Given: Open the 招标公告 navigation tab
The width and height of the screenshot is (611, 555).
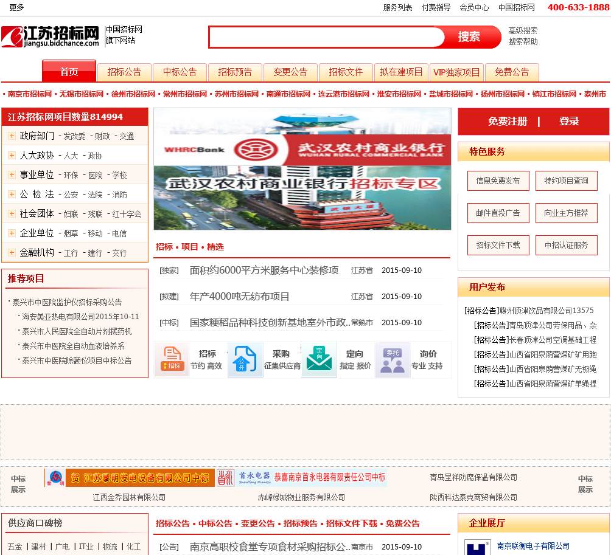Looking at the screenshot, I should [124, 72].
